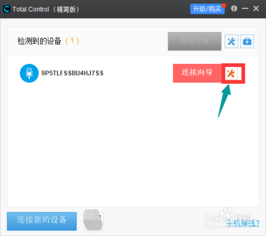The image size is (266, 236).
Task: Click the 检测到的设备 heading text
Action: point(39,41)
